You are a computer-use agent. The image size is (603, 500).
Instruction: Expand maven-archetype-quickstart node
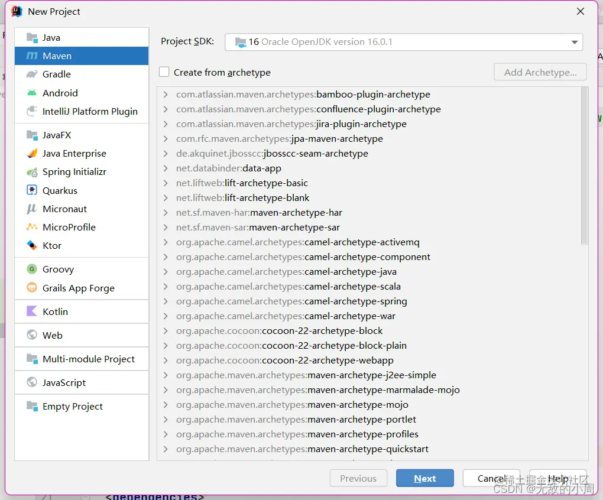tap(166, 449)
